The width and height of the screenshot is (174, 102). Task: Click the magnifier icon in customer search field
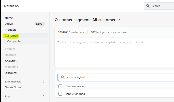click(x=62, y=77)
